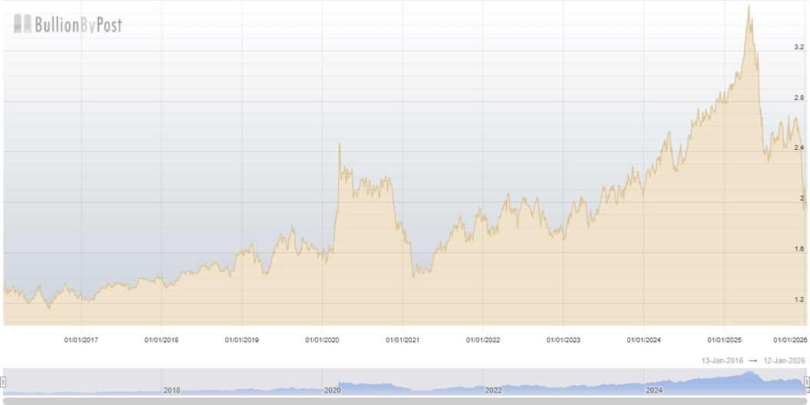Select 2024 in the navigator timeline

tap(654, 390)
